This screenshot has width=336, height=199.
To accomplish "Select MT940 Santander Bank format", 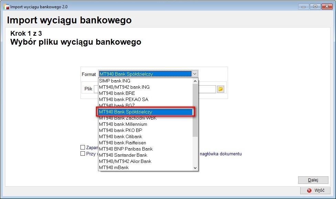I will [x=145, y=155].
